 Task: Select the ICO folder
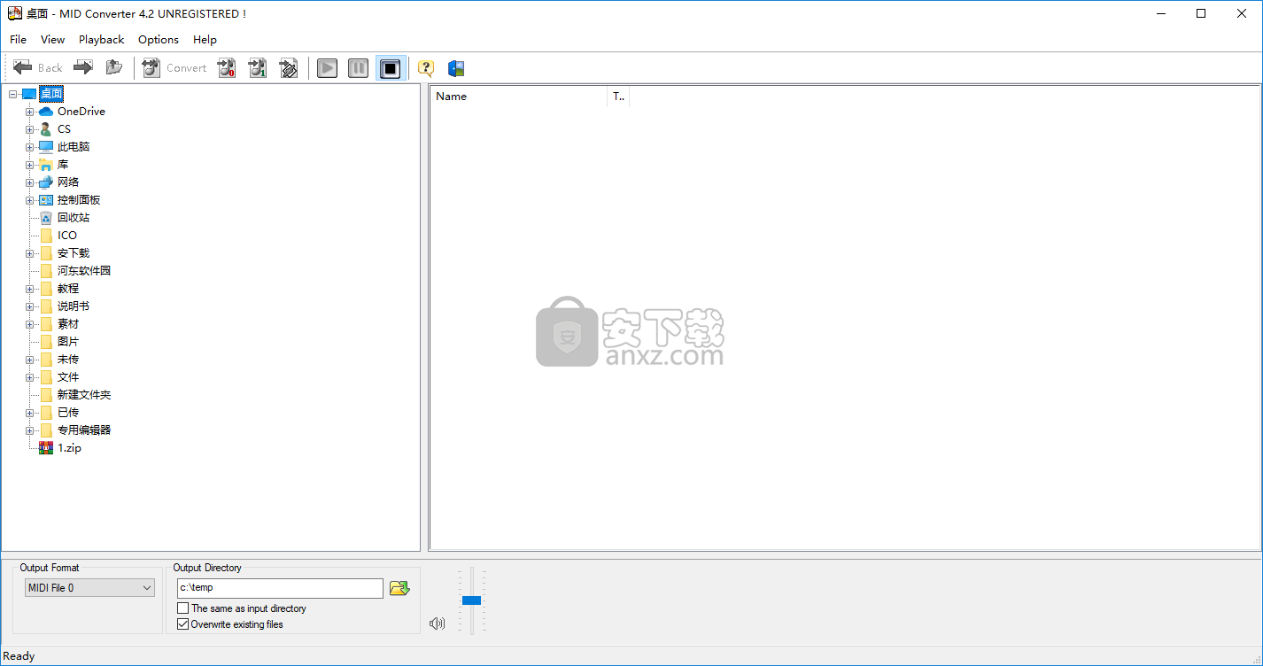point(67,236)
